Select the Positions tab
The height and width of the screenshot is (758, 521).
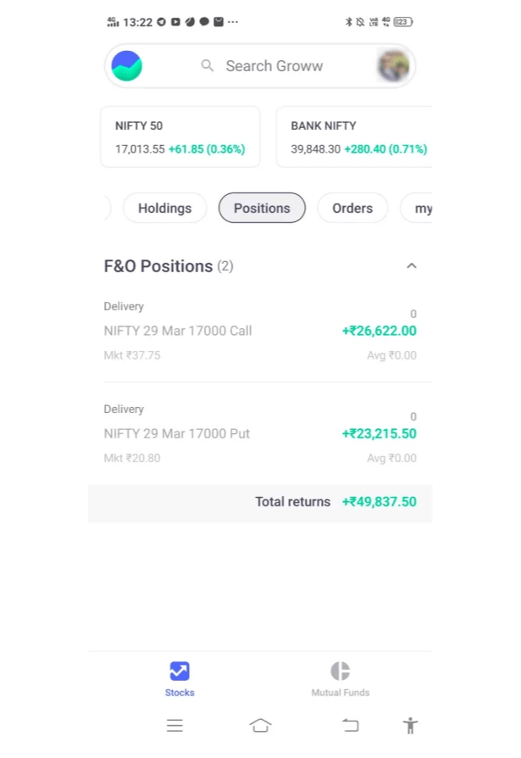coord(262,209)
